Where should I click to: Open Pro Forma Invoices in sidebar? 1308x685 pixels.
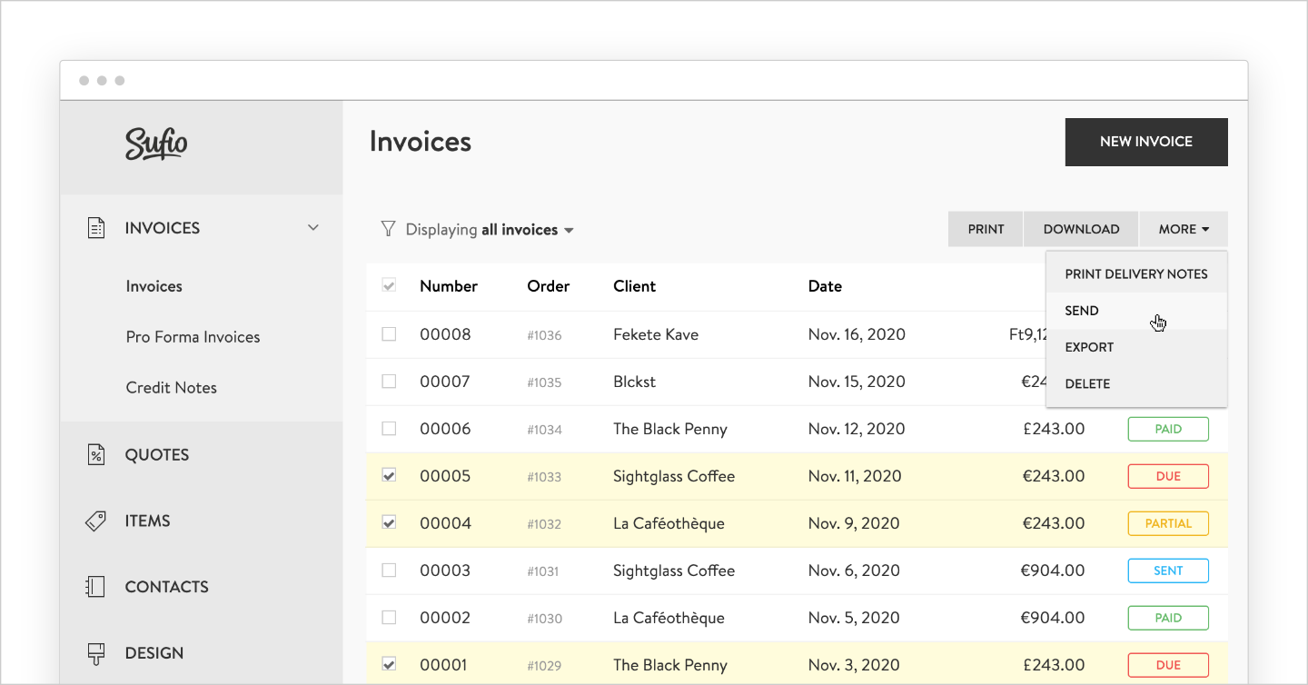pyautogui.click(x=193, y=337)
